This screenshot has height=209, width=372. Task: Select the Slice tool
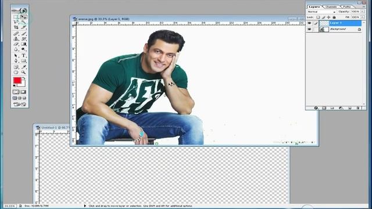pyautogui.click(x=23, y=27)
